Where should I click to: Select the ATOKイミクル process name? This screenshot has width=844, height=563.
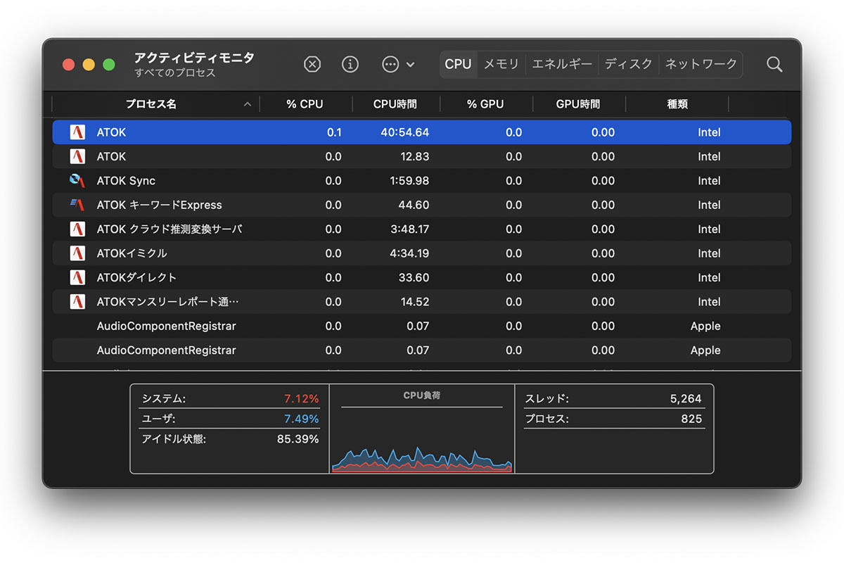point(132,253)
